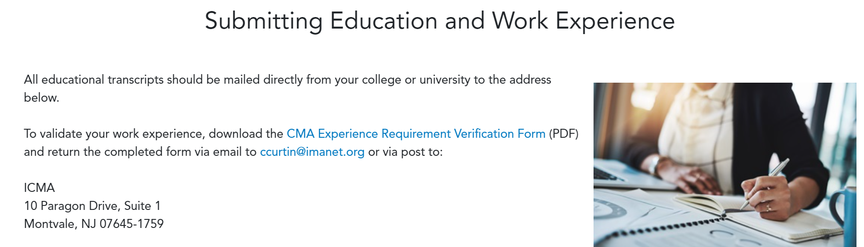Click the word Education in the heading

coord(384,21)
